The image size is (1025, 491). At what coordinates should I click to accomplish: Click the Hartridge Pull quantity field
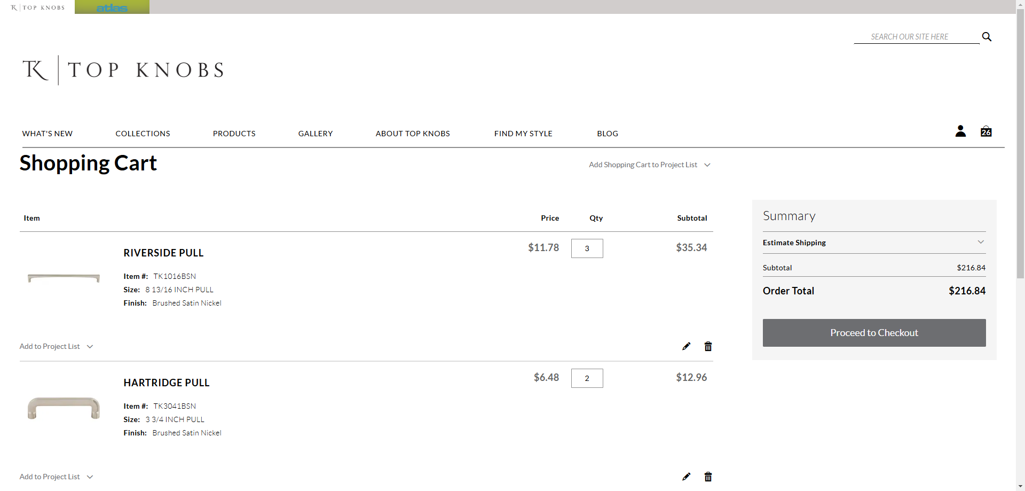tap(587, 378)
